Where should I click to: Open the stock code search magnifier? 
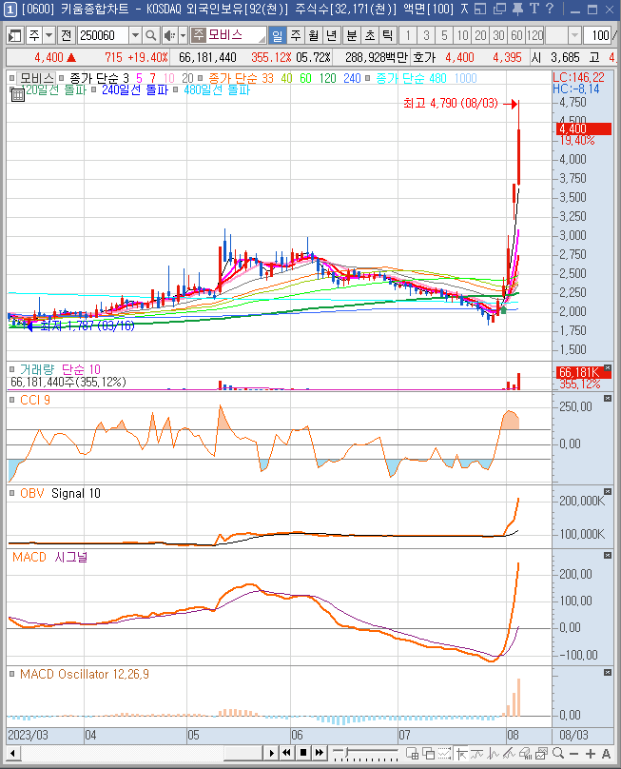[151, 35]
